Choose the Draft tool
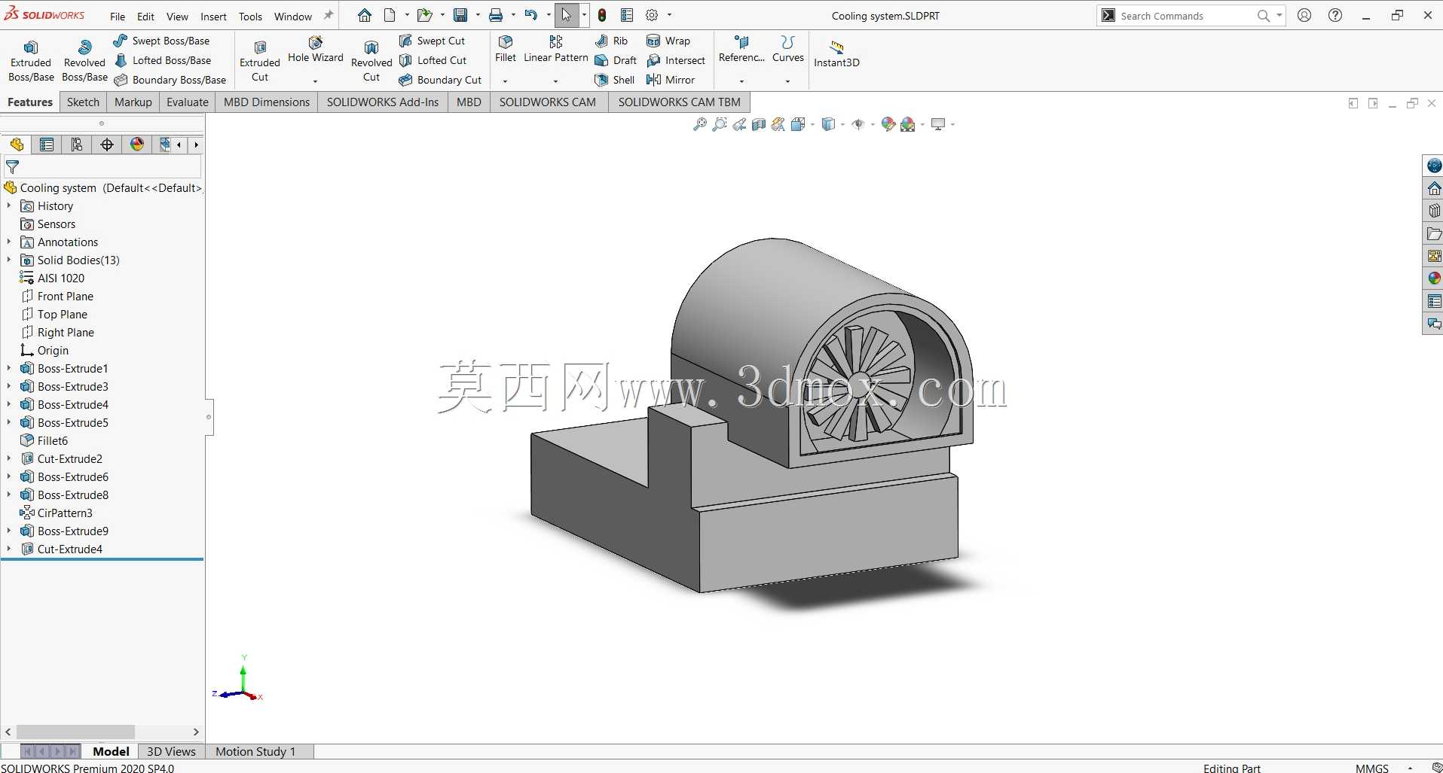 (x=616, y=60)
